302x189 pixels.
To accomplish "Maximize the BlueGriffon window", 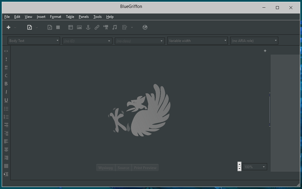I will coord(277,8).
